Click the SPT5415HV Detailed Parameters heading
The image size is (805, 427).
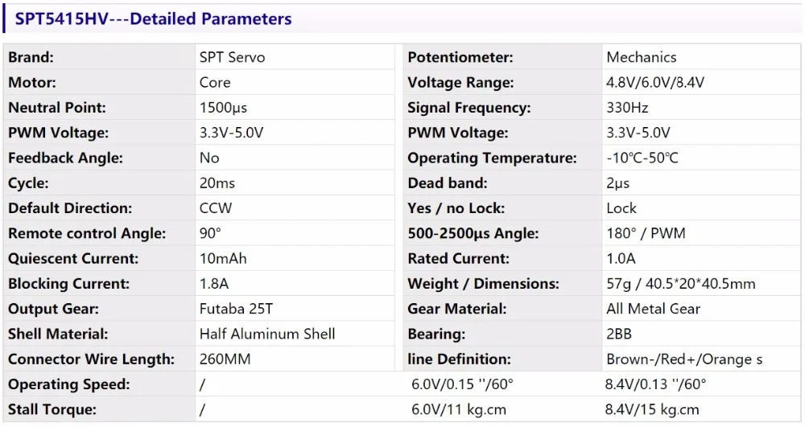pyautogui.click(x=153, y=19)
